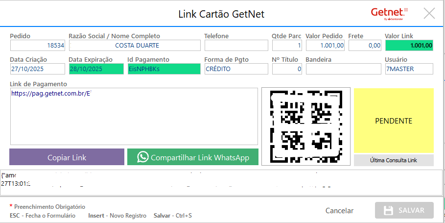Select the Valor Pedido field
Screen dimensions: 445x223
[325, 46]
